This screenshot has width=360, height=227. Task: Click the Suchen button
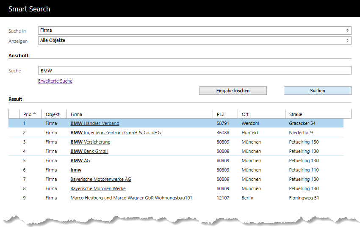[318, 91]
